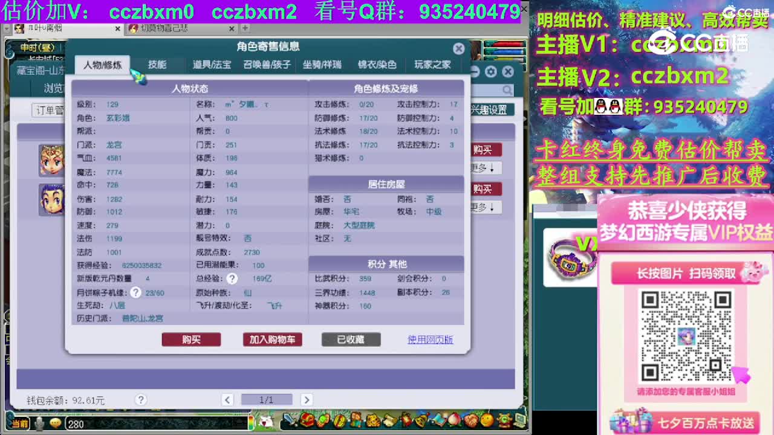Open the golden lion icon in bottom toolbar
Screen dimensions: 774x435
(x=373, y=420)
